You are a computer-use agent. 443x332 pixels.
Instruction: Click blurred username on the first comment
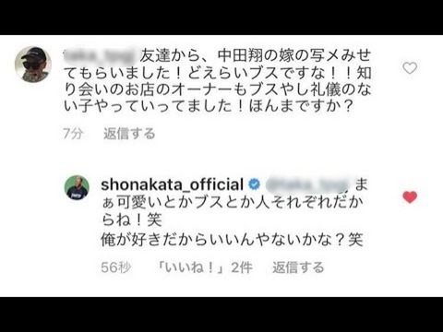100,55
